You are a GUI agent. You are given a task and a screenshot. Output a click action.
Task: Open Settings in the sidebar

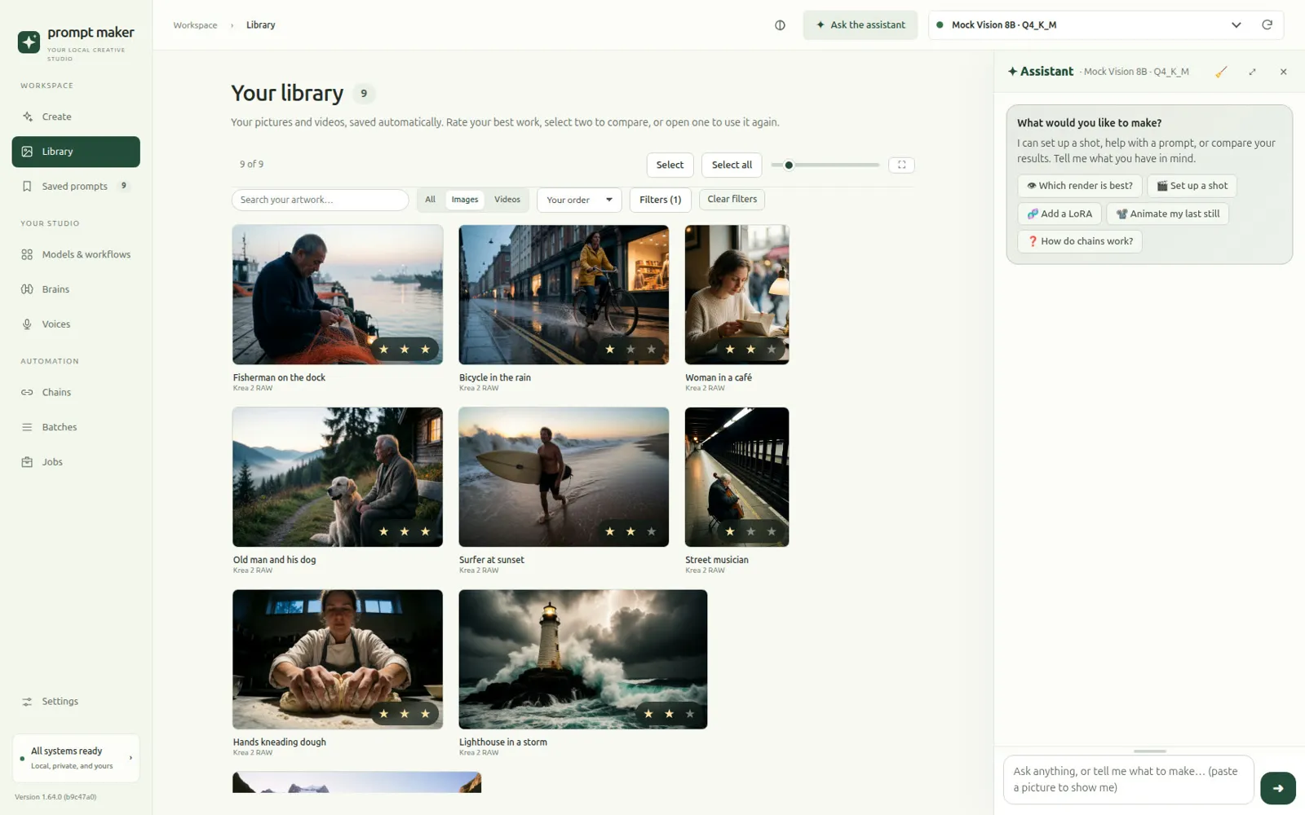(76, 701)
